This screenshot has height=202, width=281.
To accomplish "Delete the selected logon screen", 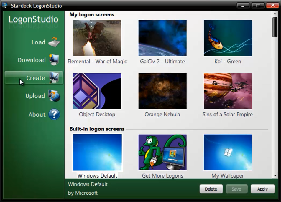I will coord(211,189).
